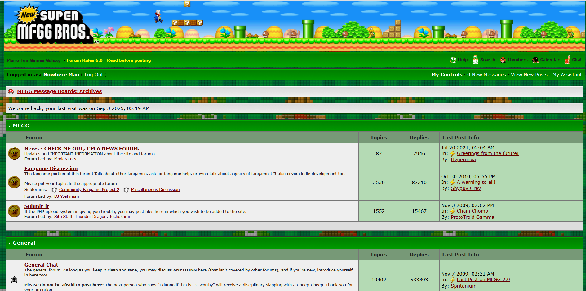586x291 pixels.
Task: Click the General category title
Action: coord(24,243)
